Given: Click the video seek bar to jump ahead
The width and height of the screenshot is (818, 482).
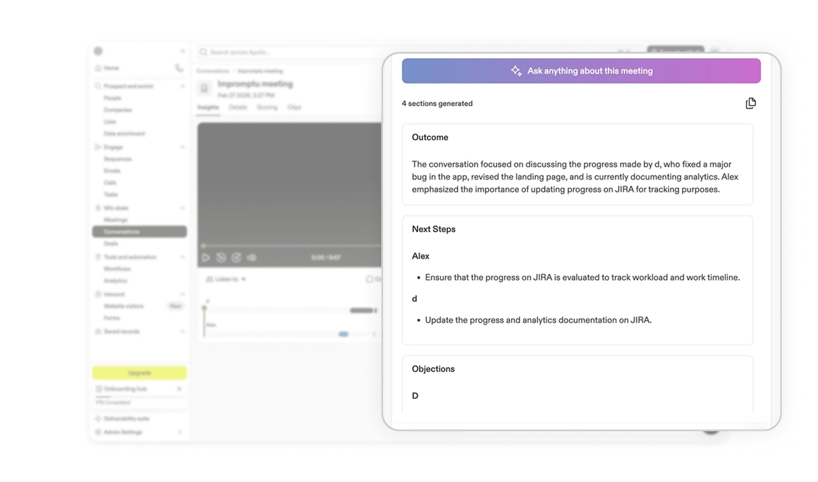Looking at the screenshot, I should (x=288, y=245).
